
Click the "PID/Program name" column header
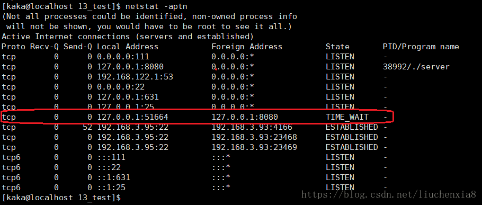click(421, 47)
